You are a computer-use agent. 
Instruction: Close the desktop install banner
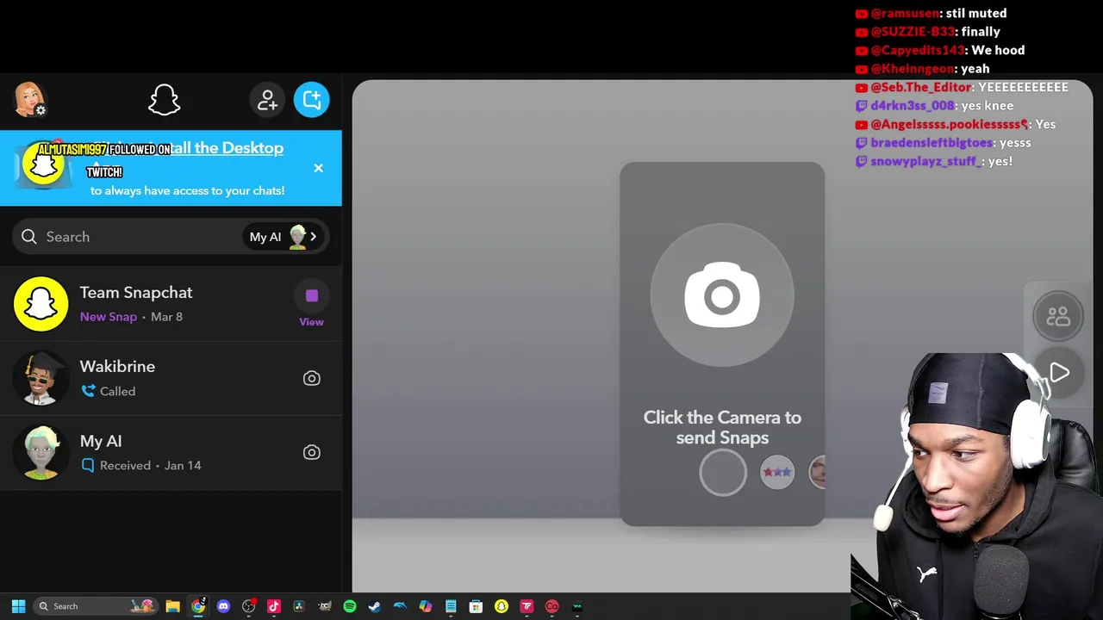318,168
